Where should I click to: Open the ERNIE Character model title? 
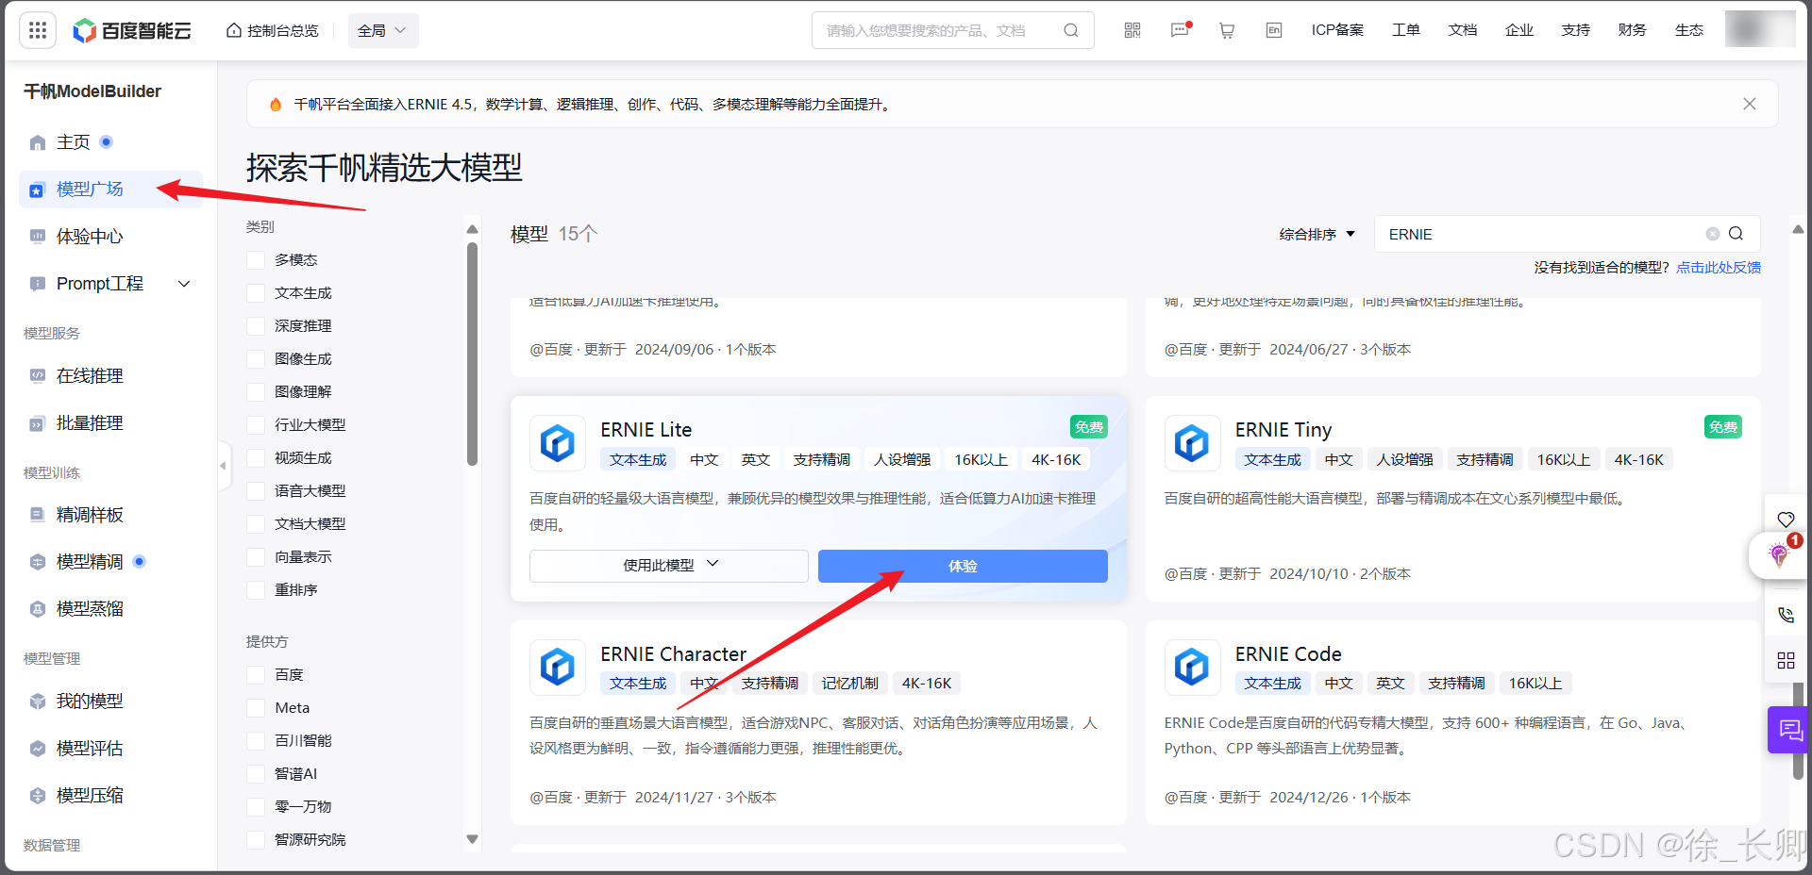pyautogui.click(x=673, y=654)
